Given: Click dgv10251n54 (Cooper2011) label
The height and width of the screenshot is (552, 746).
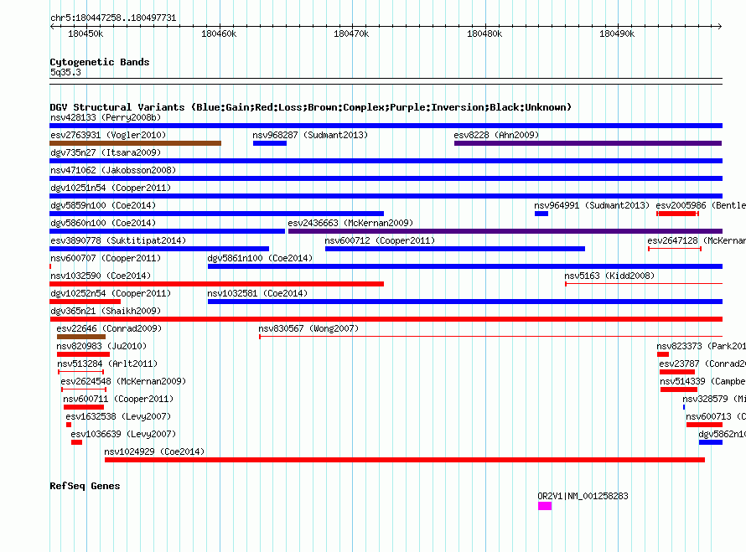Looking at the screenshot, I should (x=111, y=188).
